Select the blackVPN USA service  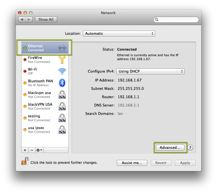(45, 106)
